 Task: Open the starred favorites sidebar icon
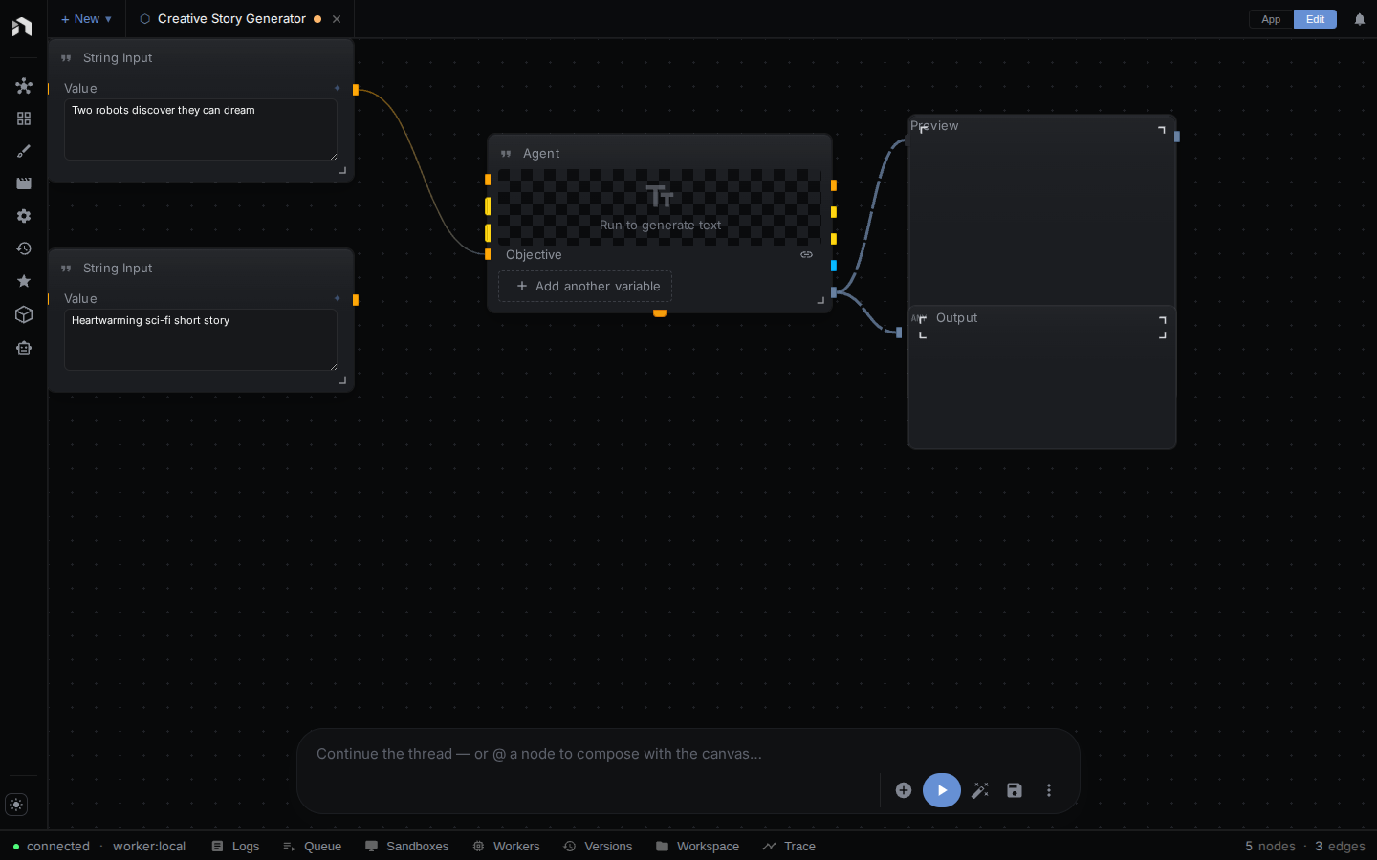point(24,281)
